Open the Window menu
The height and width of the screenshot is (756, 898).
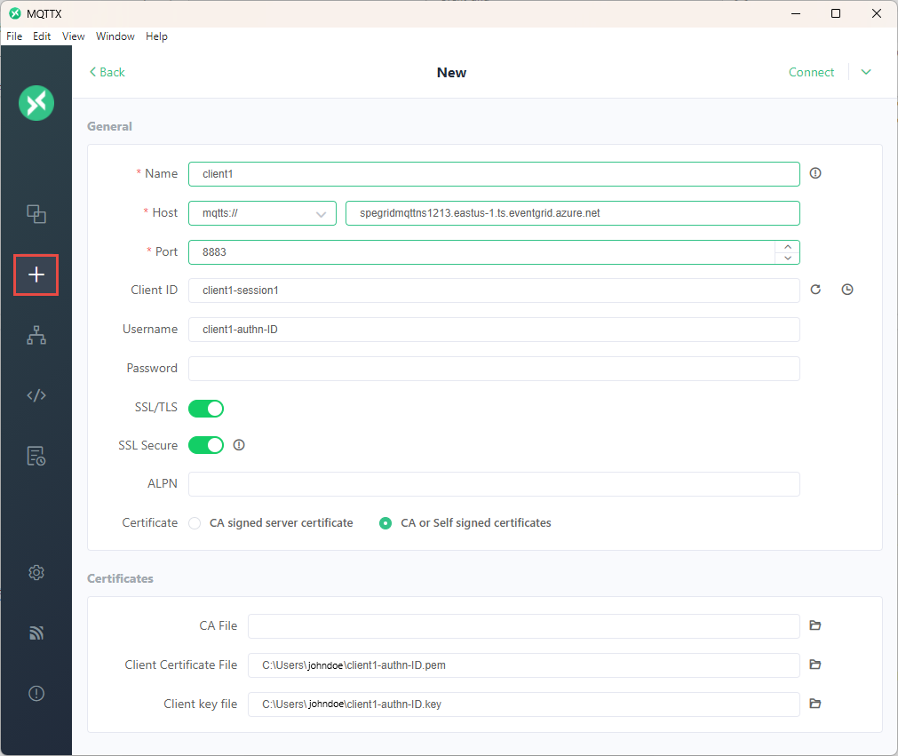click(115, 36)
